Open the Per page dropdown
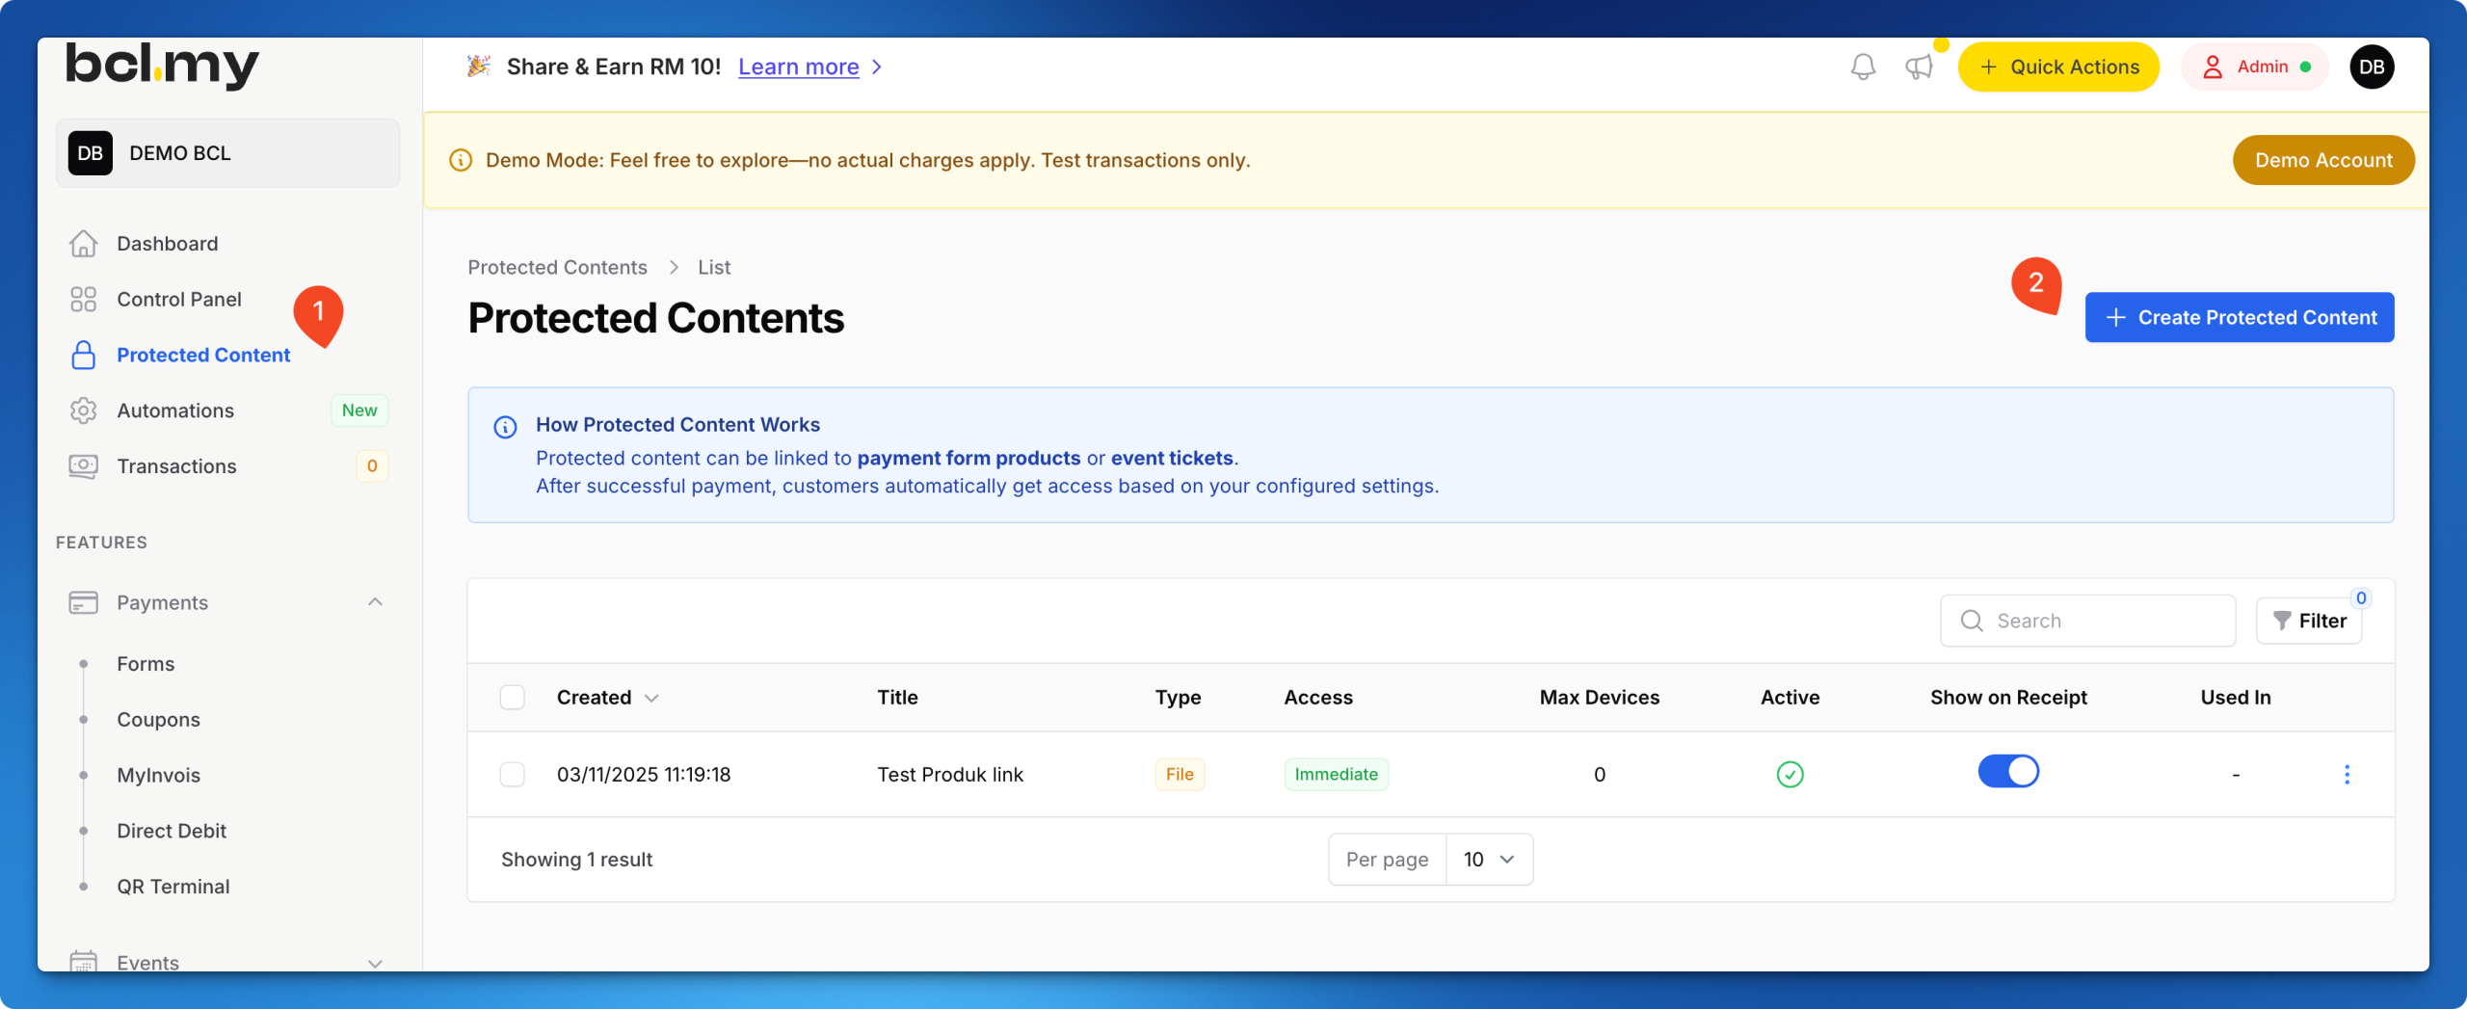This screenshot has height=1009, width=2467. click(1488, 859)
